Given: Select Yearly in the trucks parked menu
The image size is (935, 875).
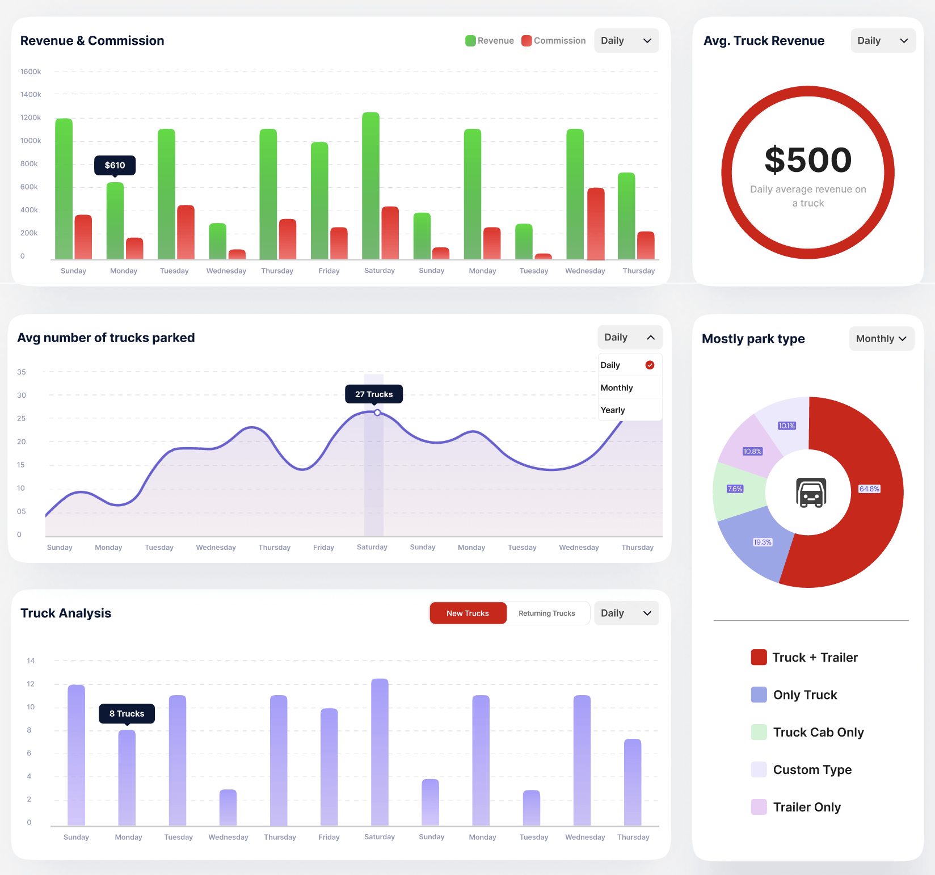Looking at the screenshot, I should click(630, 410).
